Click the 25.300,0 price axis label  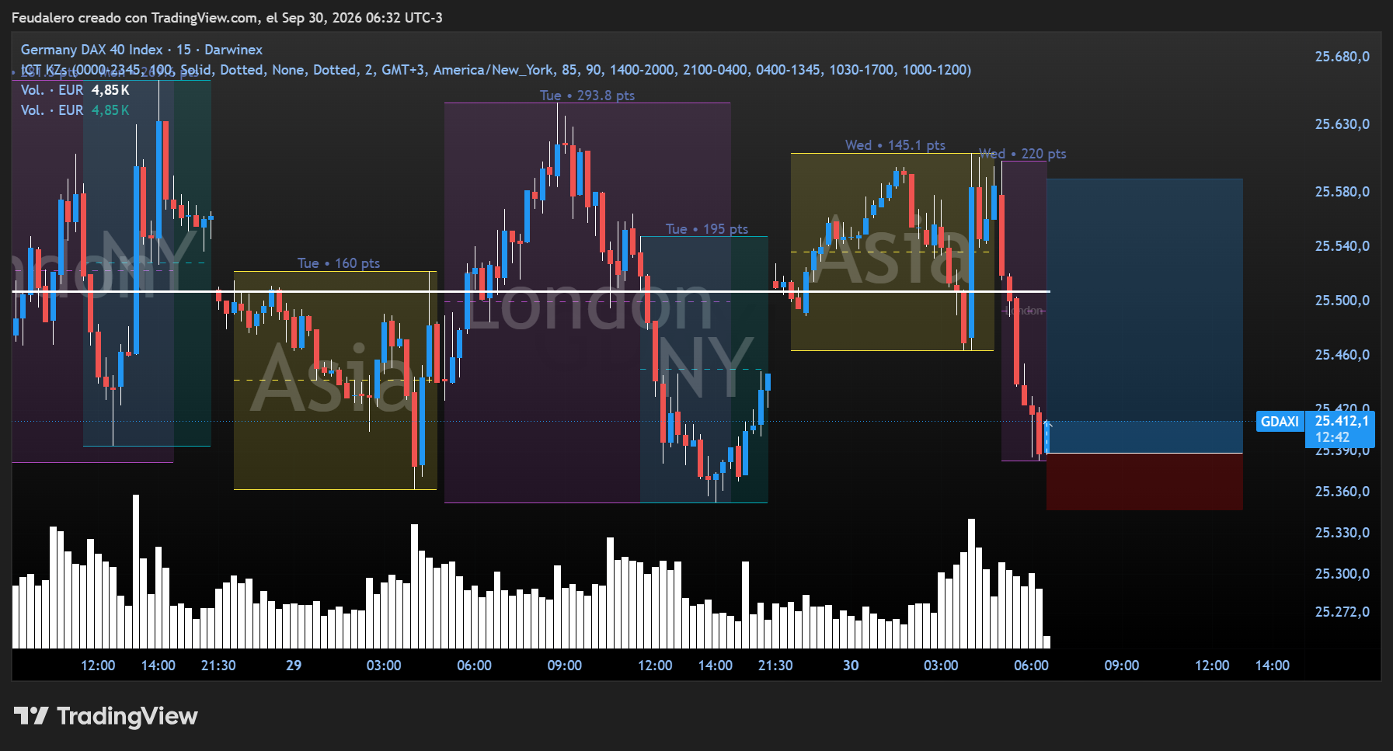pyautogui.click(x=1342, y=574)
